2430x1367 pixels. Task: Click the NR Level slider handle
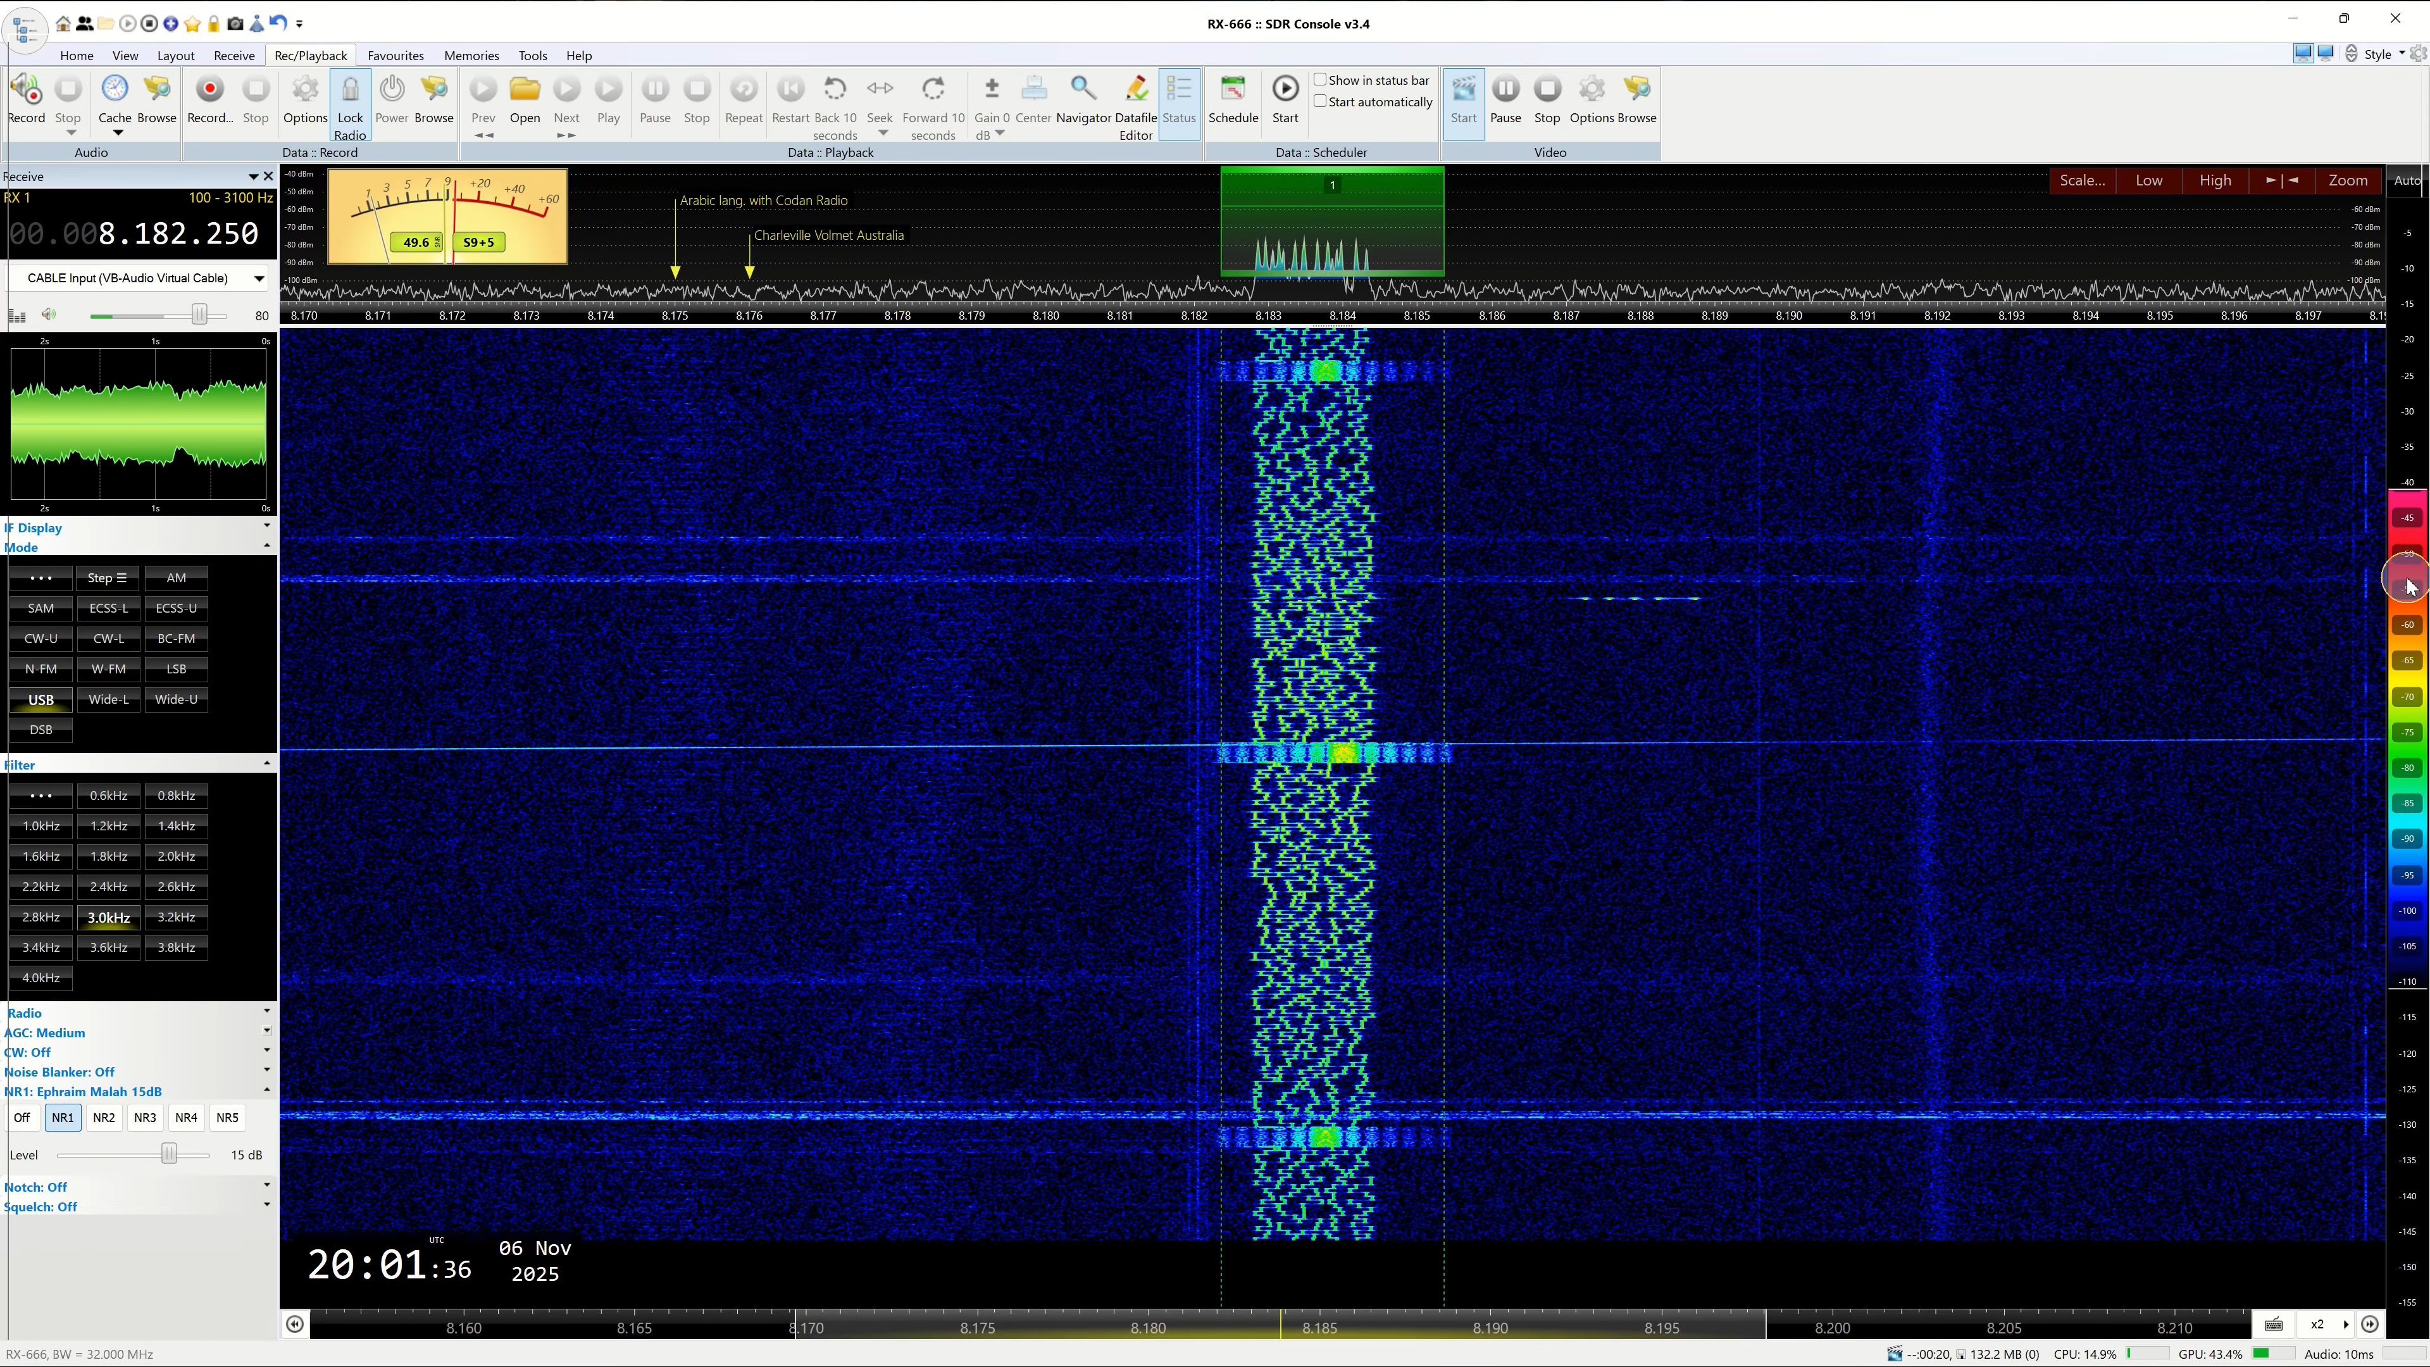pos(169,1154)
